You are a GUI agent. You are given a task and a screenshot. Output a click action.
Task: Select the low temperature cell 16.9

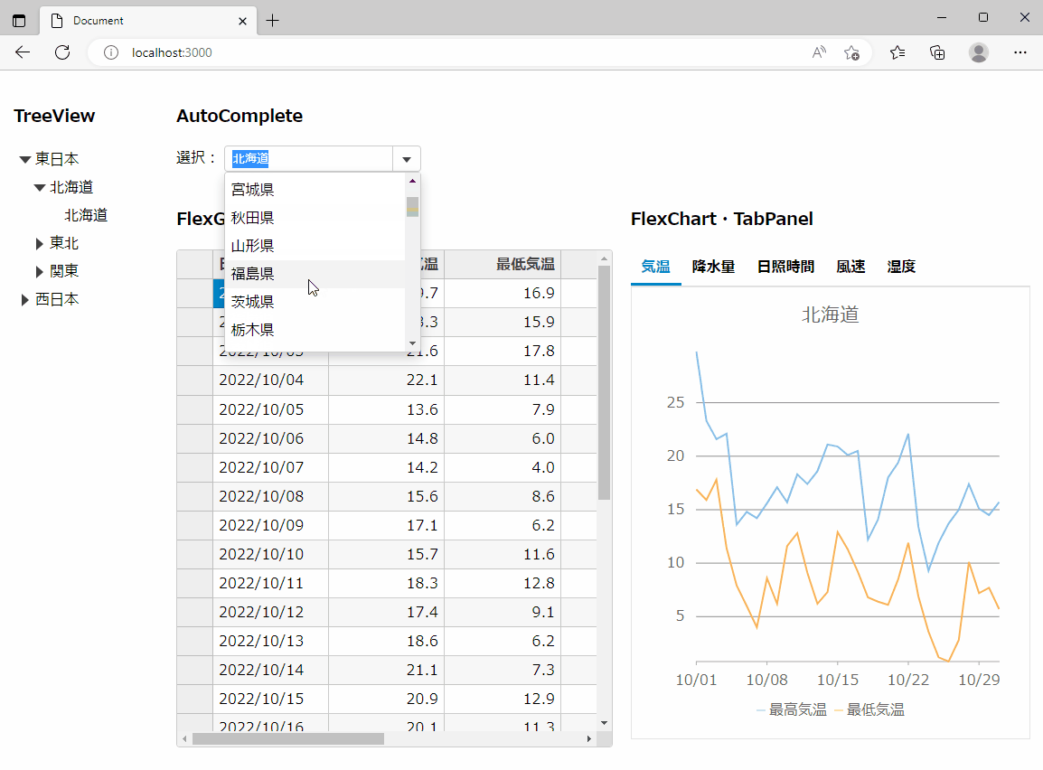click(x=503, y=293)
